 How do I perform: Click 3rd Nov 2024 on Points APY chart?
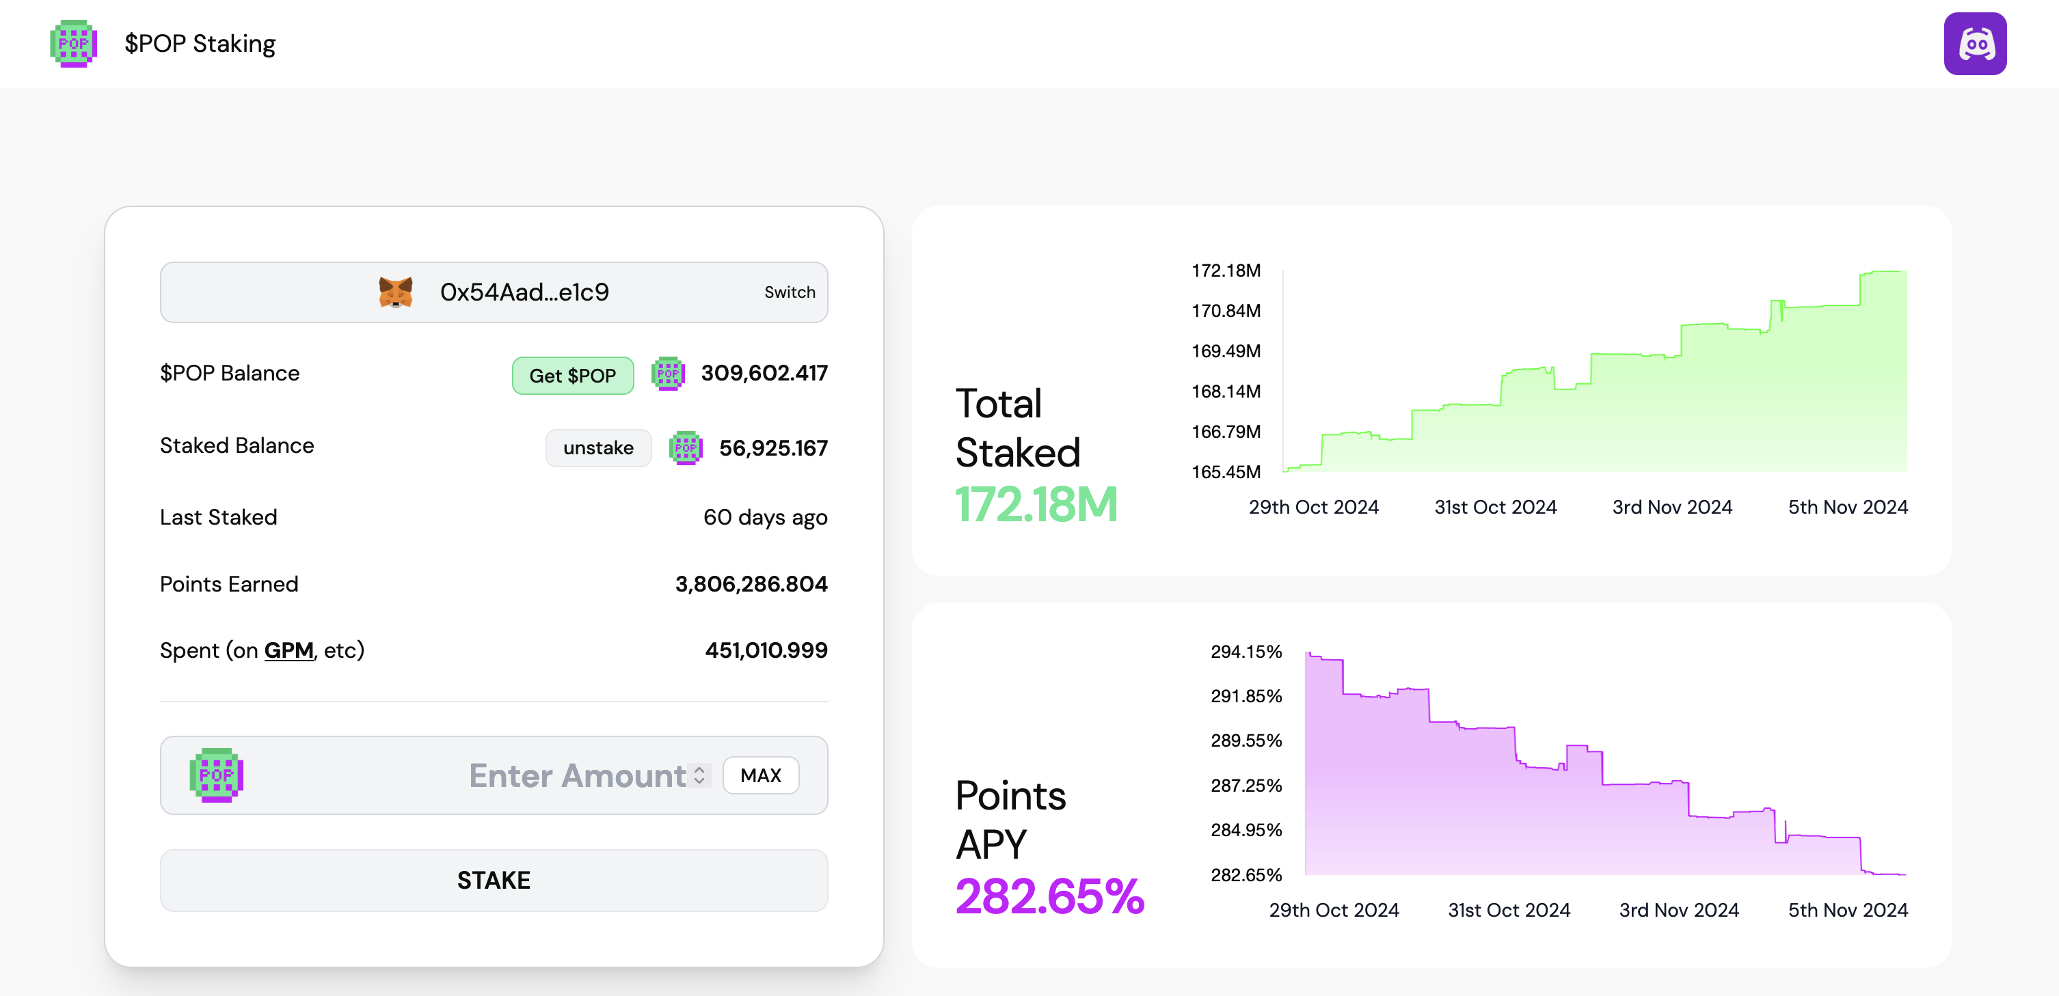click(1678, 911)
